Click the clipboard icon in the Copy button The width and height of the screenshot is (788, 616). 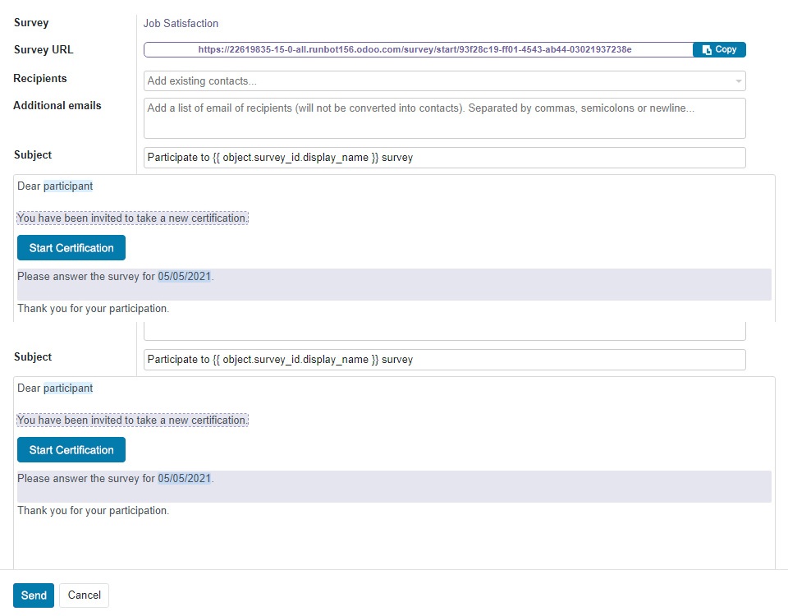707,50
